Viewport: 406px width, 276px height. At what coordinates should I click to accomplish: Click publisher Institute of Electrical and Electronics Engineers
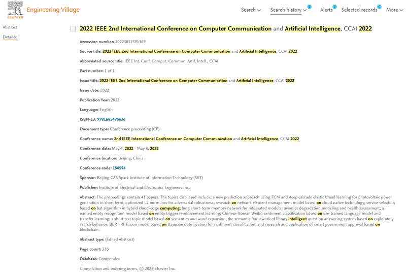click(x=144, y=187)
